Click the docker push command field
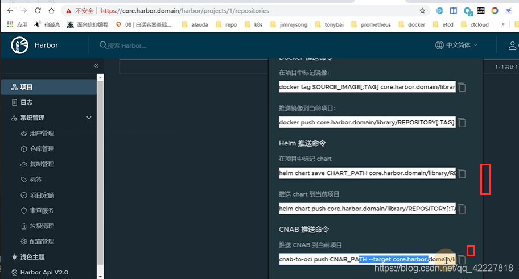This screenshot has width=519, height=279. point(367,122)
